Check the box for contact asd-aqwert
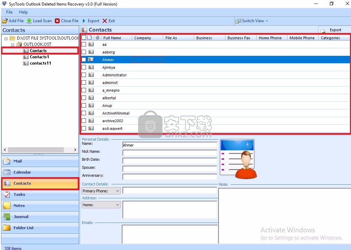 coord(84,128)
